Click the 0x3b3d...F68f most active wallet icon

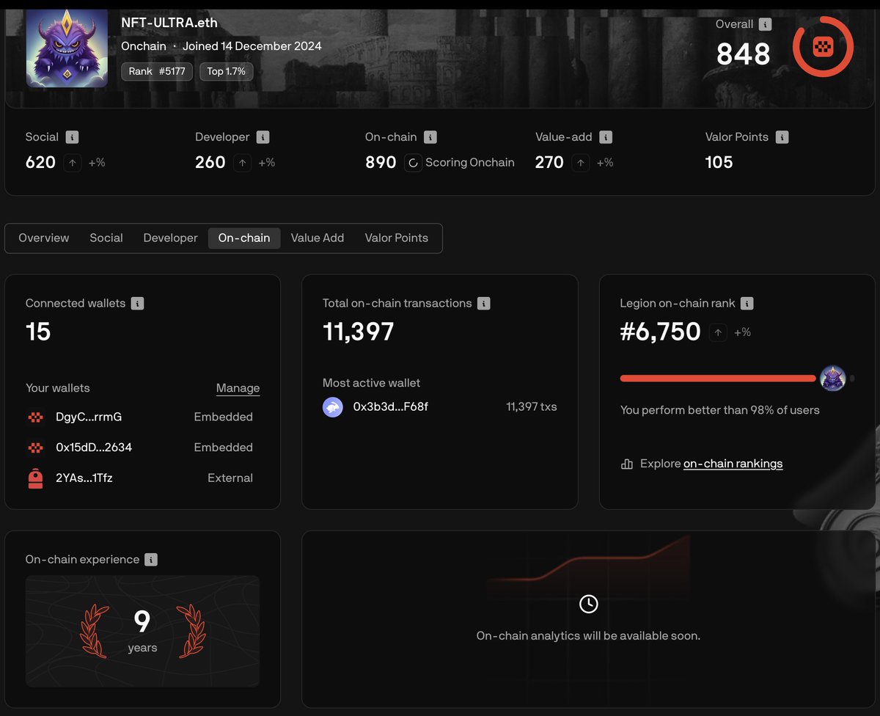[333, 407]
